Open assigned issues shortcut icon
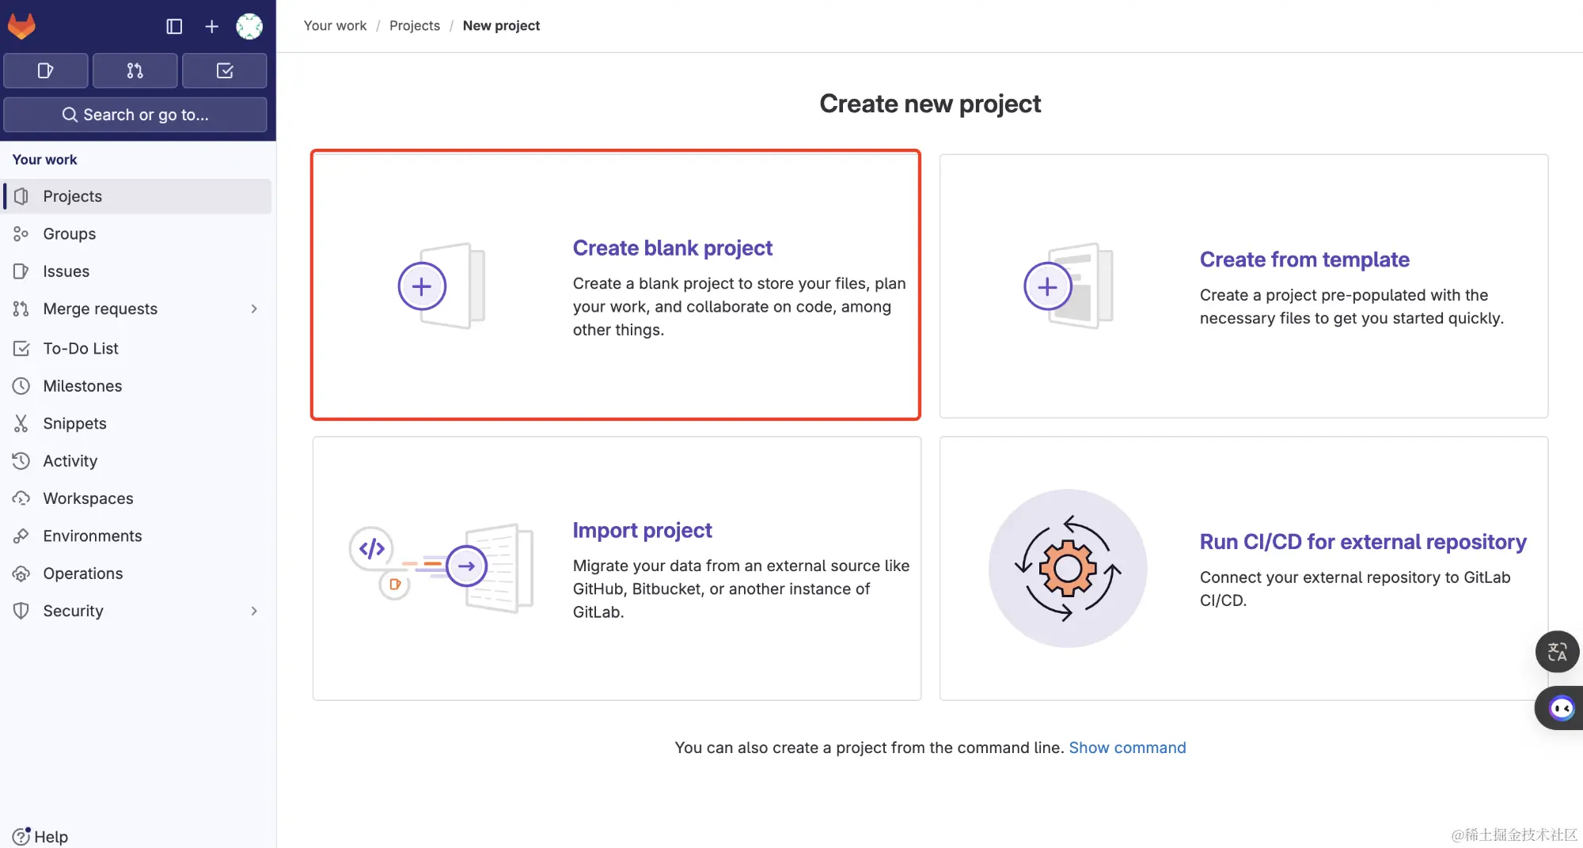1583x848 pixels. coord(46,70)
